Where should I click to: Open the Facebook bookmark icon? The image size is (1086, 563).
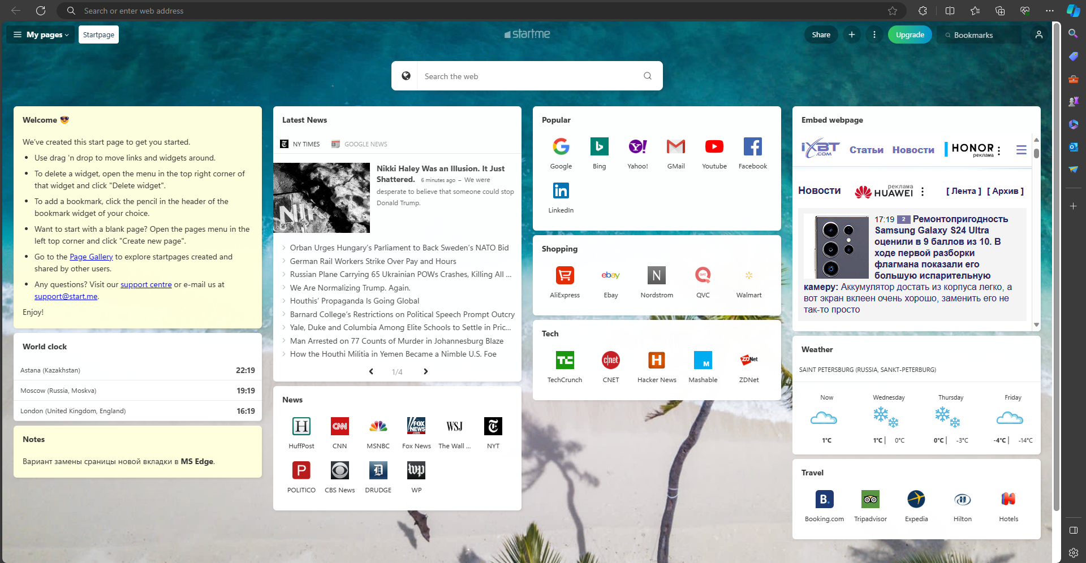[753, 147]
